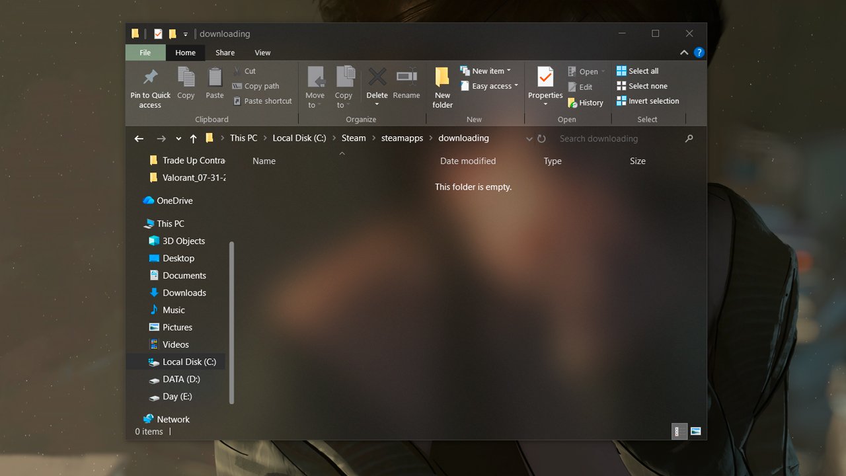Click the Open ribbon command
Viewport: 846px width, 476px height.
(586, 71)
